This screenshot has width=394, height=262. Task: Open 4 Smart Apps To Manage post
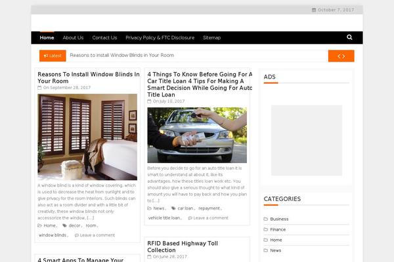80,260
